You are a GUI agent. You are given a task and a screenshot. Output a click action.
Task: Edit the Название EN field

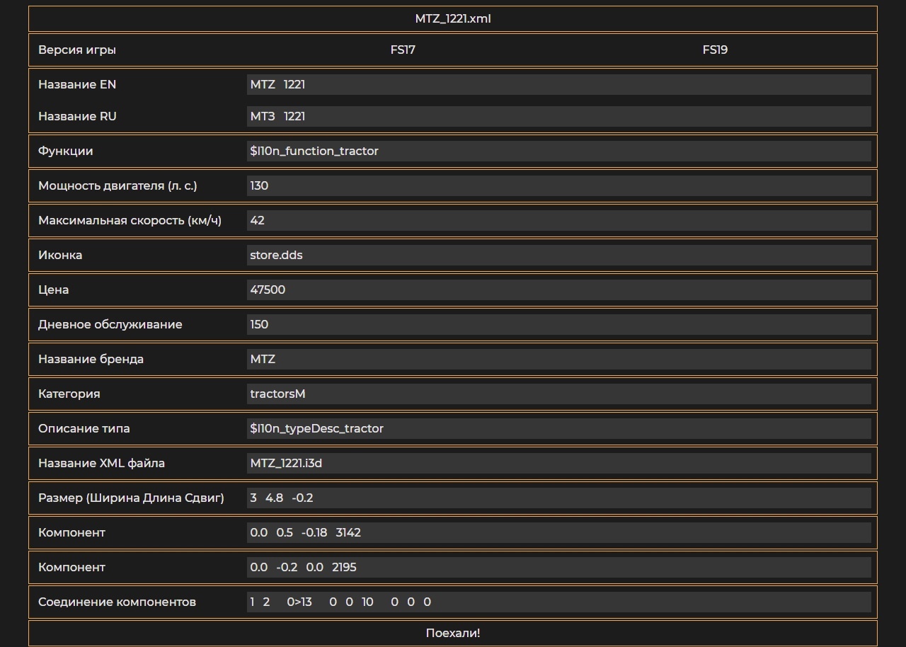click(558, 84)
